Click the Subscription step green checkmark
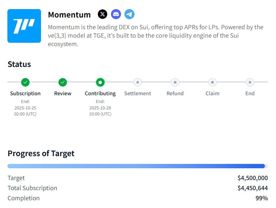 (25, 82)
